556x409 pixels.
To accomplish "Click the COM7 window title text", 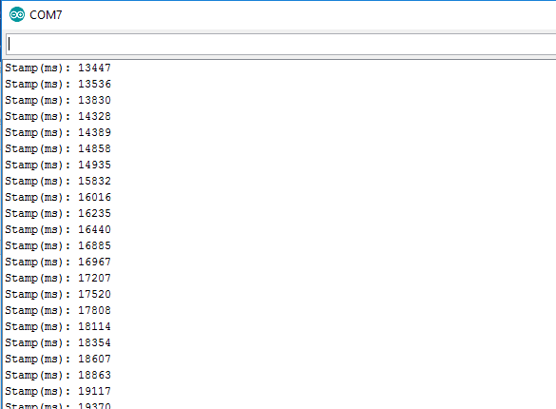I will coord(46,15).
